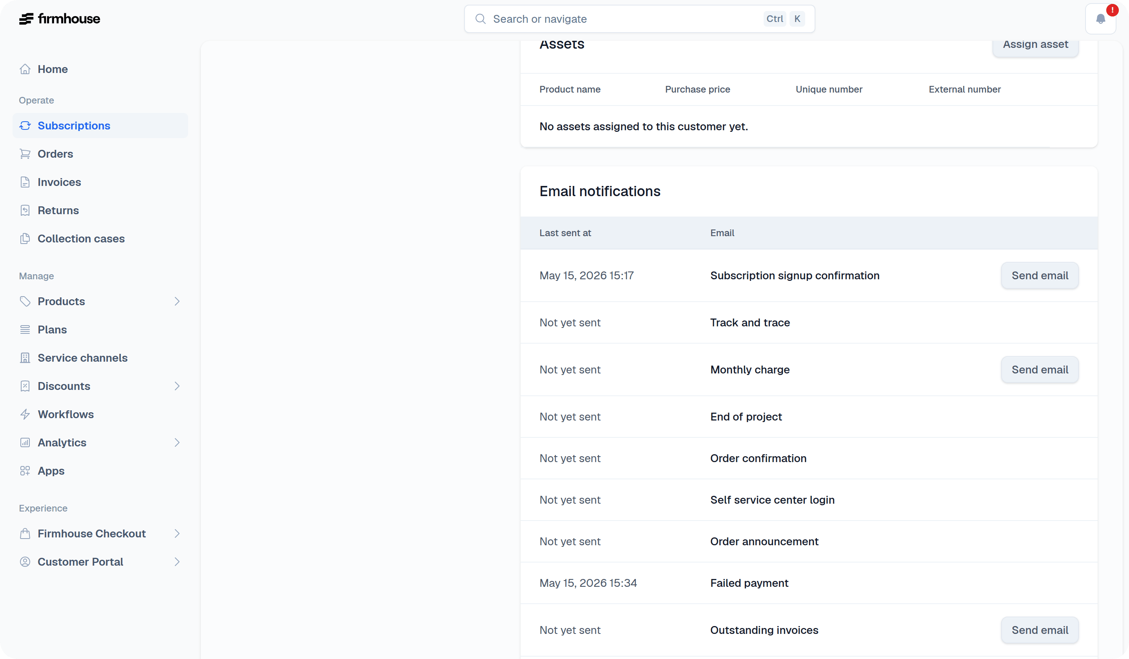Open the Apps page
This screenshot has height=659, width=1129.
coord(100,471)
